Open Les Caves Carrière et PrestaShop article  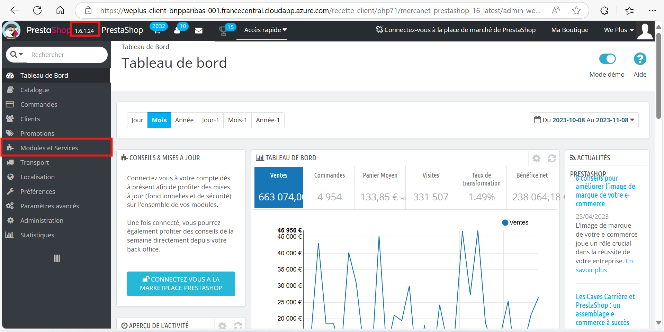[x=605, y=310]
